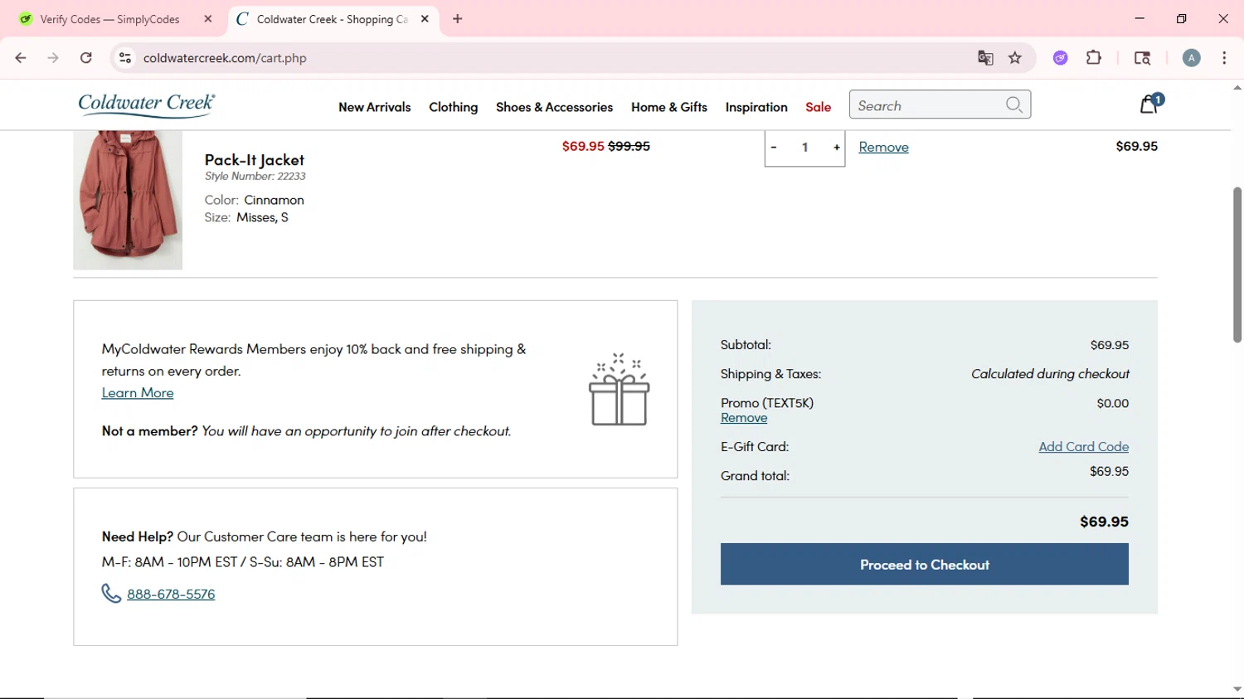Viewport: 1244px width, 699px height.
Task: Click the side panel search icon
Action: 1142,58
